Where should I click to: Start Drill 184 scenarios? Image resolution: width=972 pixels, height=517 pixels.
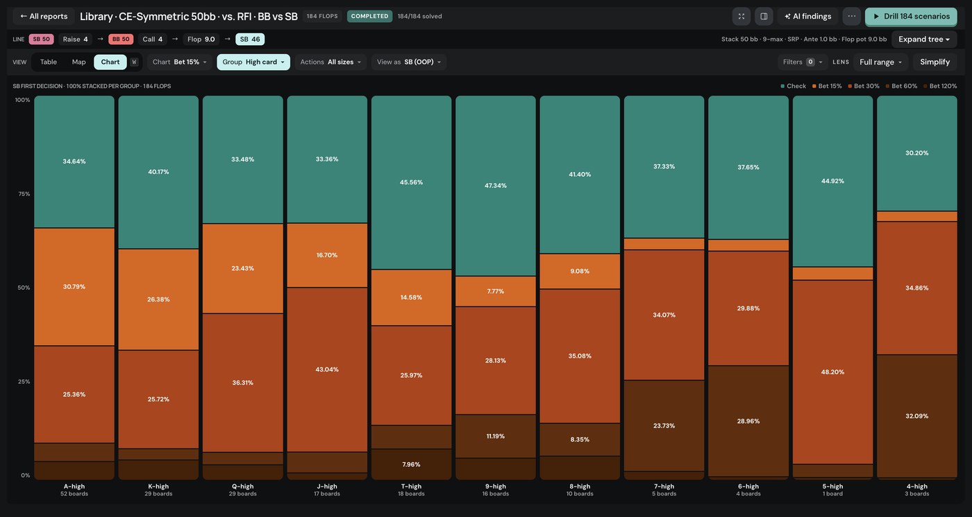pos(911,16)
